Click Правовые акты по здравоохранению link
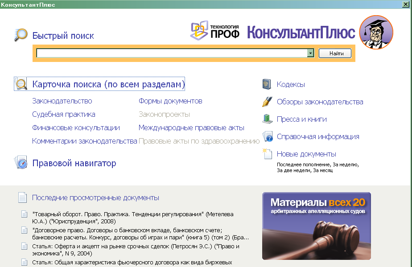The height and width of the screenshot is (267, 412). (199, 141)
